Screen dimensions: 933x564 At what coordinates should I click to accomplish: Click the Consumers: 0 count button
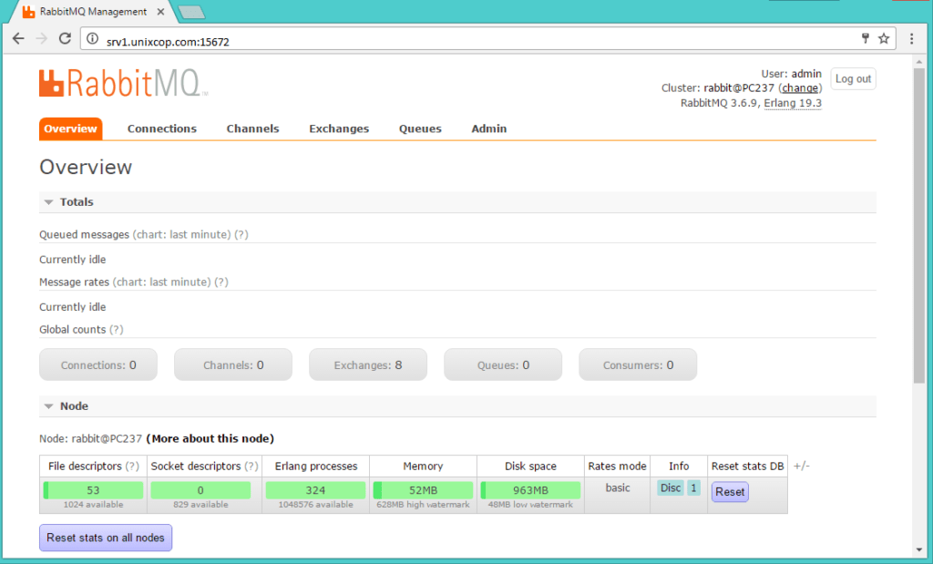tap(638, 364)
